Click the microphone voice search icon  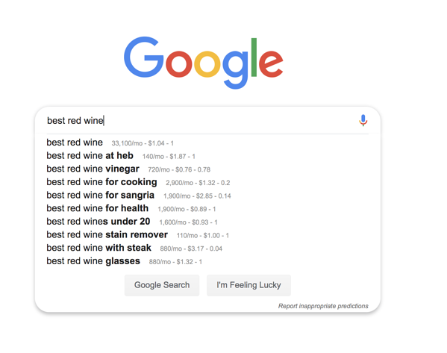pos(363,120)
